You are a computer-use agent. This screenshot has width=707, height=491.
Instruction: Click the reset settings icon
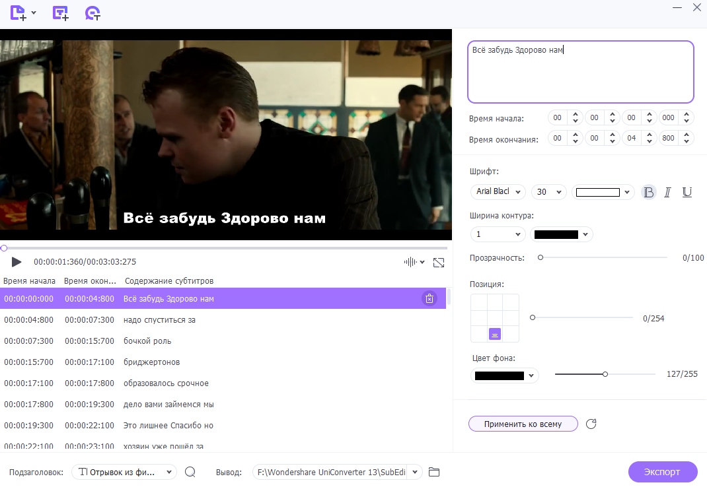tap(591, 424)
